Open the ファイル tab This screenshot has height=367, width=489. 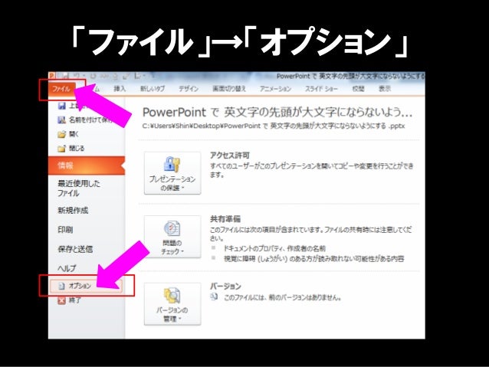tap(61, 89)
